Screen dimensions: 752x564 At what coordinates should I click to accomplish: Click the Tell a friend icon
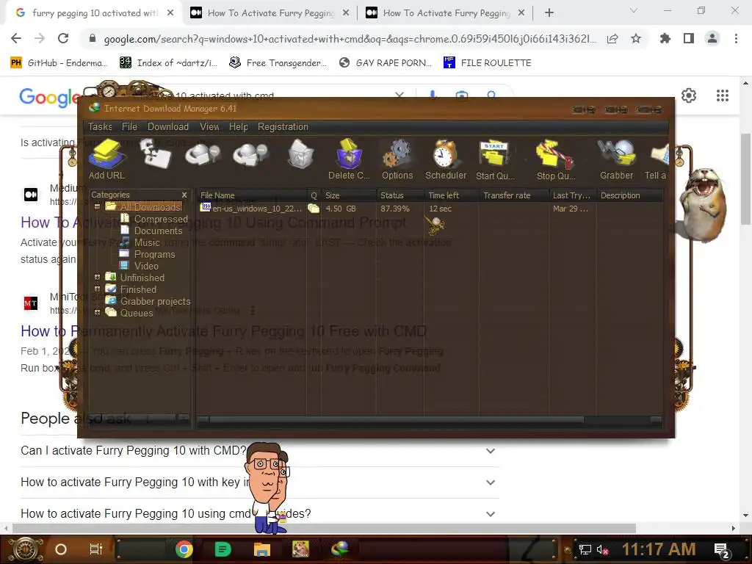tap(660, 154)
